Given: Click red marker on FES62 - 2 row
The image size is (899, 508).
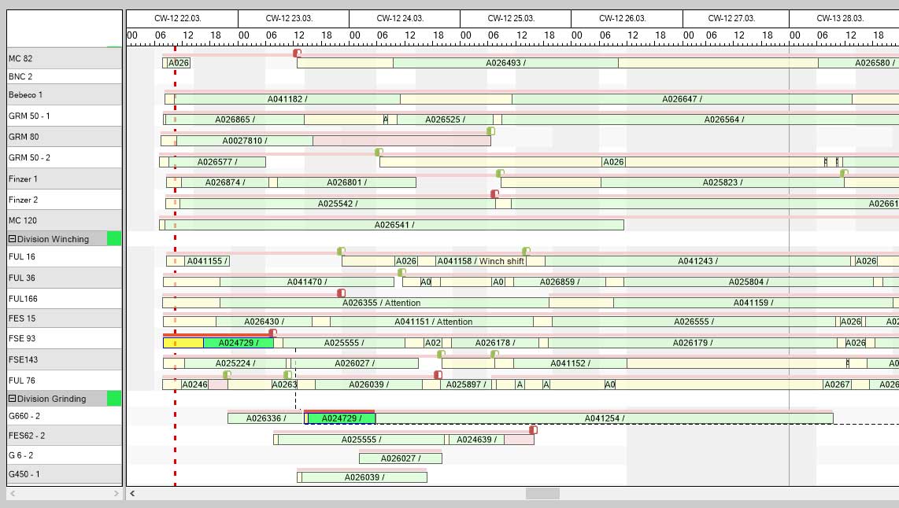Looking at the screenshot, I should pos(533,429).
